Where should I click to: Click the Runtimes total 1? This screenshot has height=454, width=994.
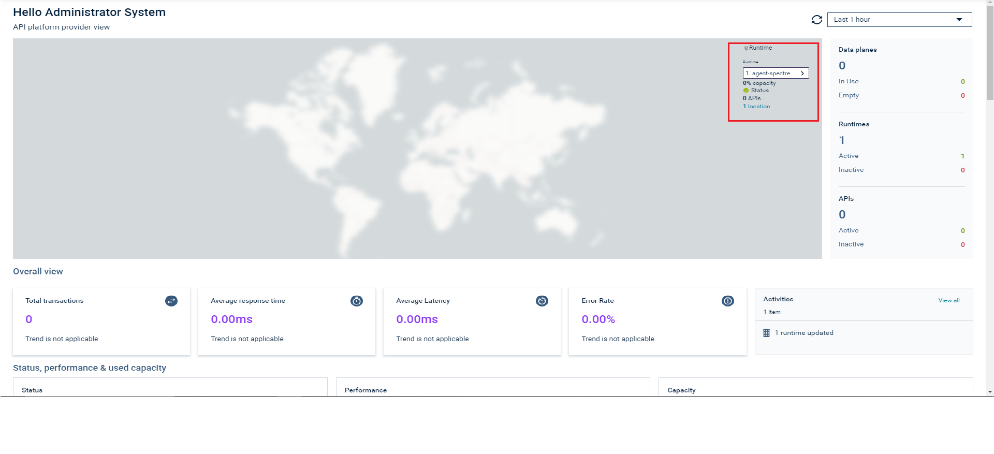pos(842,140)
